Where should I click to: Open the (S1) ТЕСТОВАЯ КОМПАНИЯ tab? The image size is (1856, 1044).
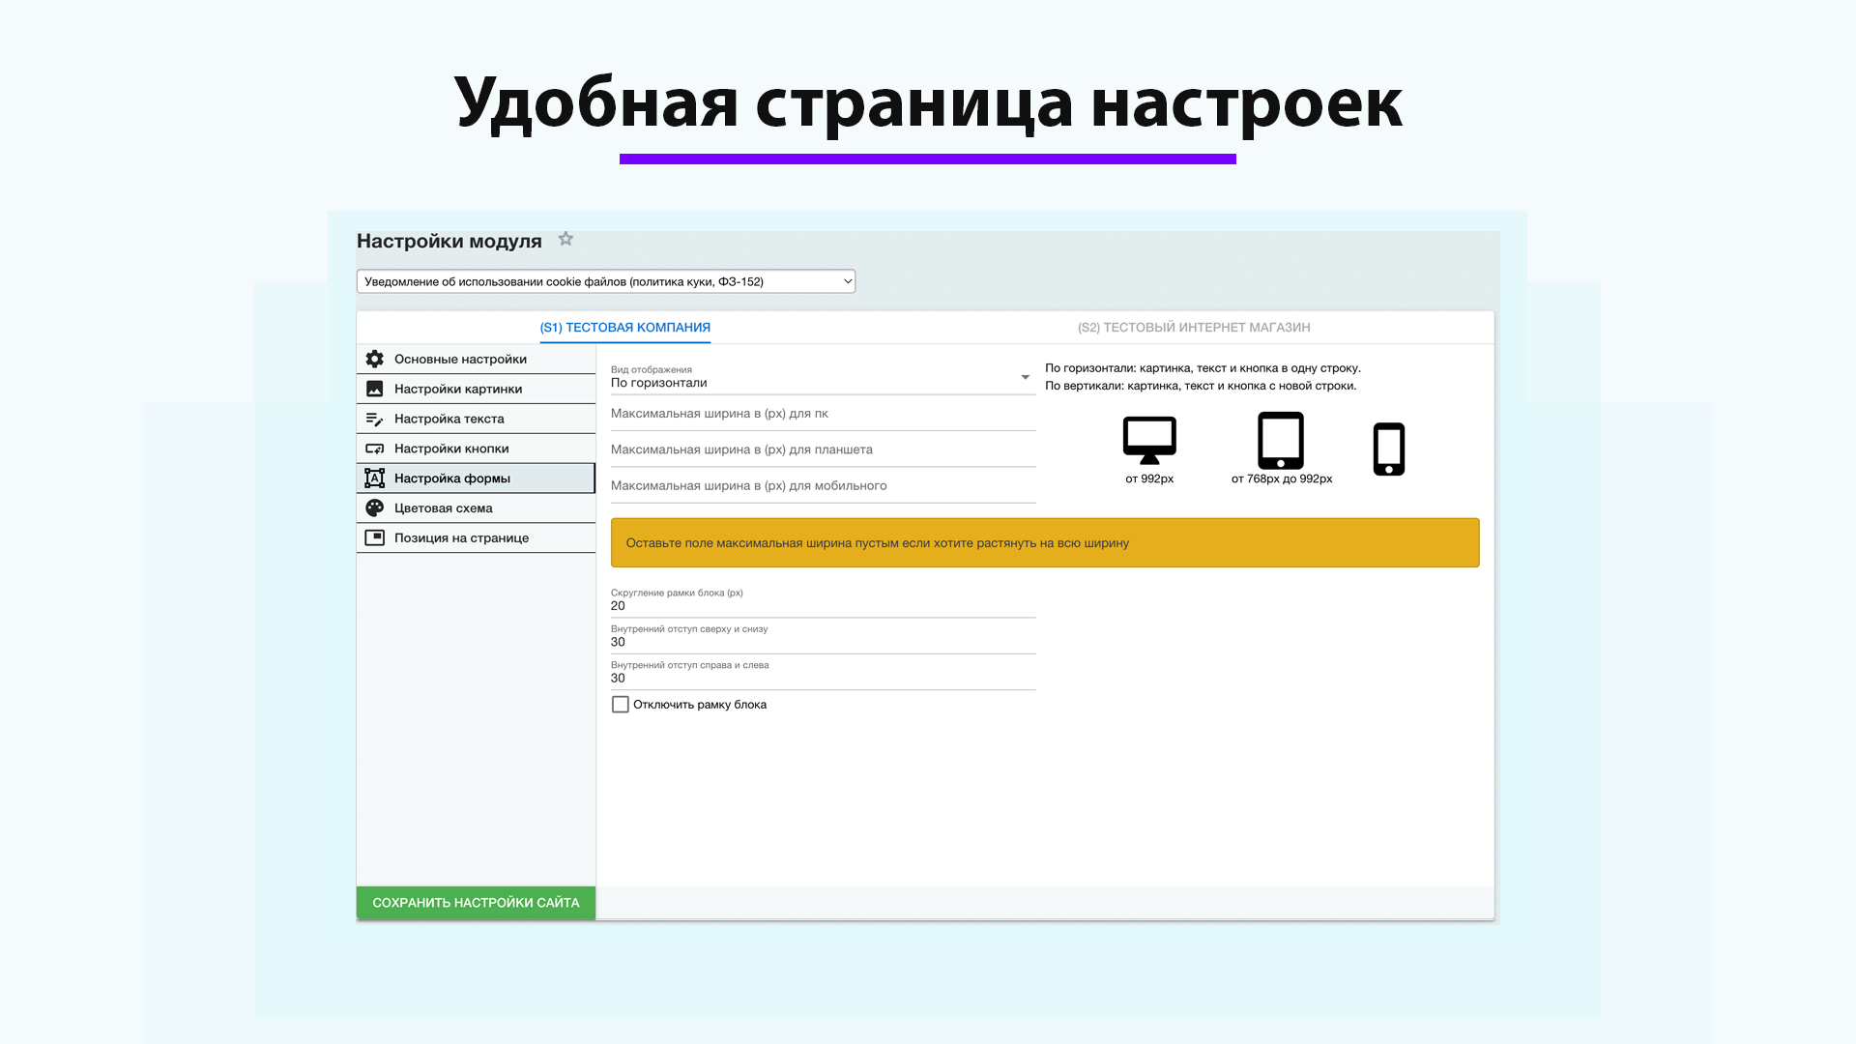click(x=624, y=327)
